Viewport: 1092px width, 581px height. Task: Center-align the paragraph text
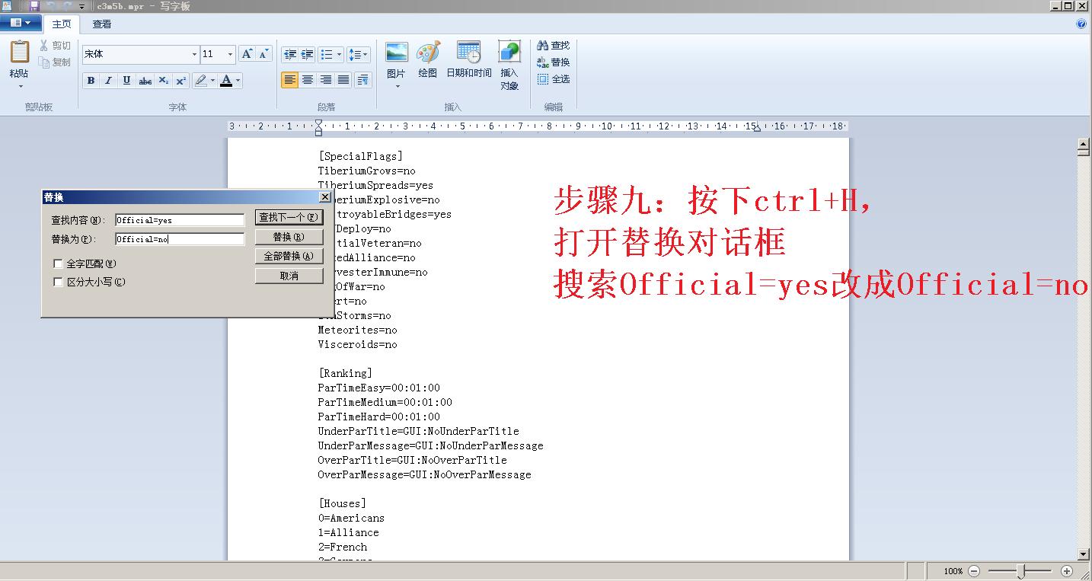click(x=308, y=80)
